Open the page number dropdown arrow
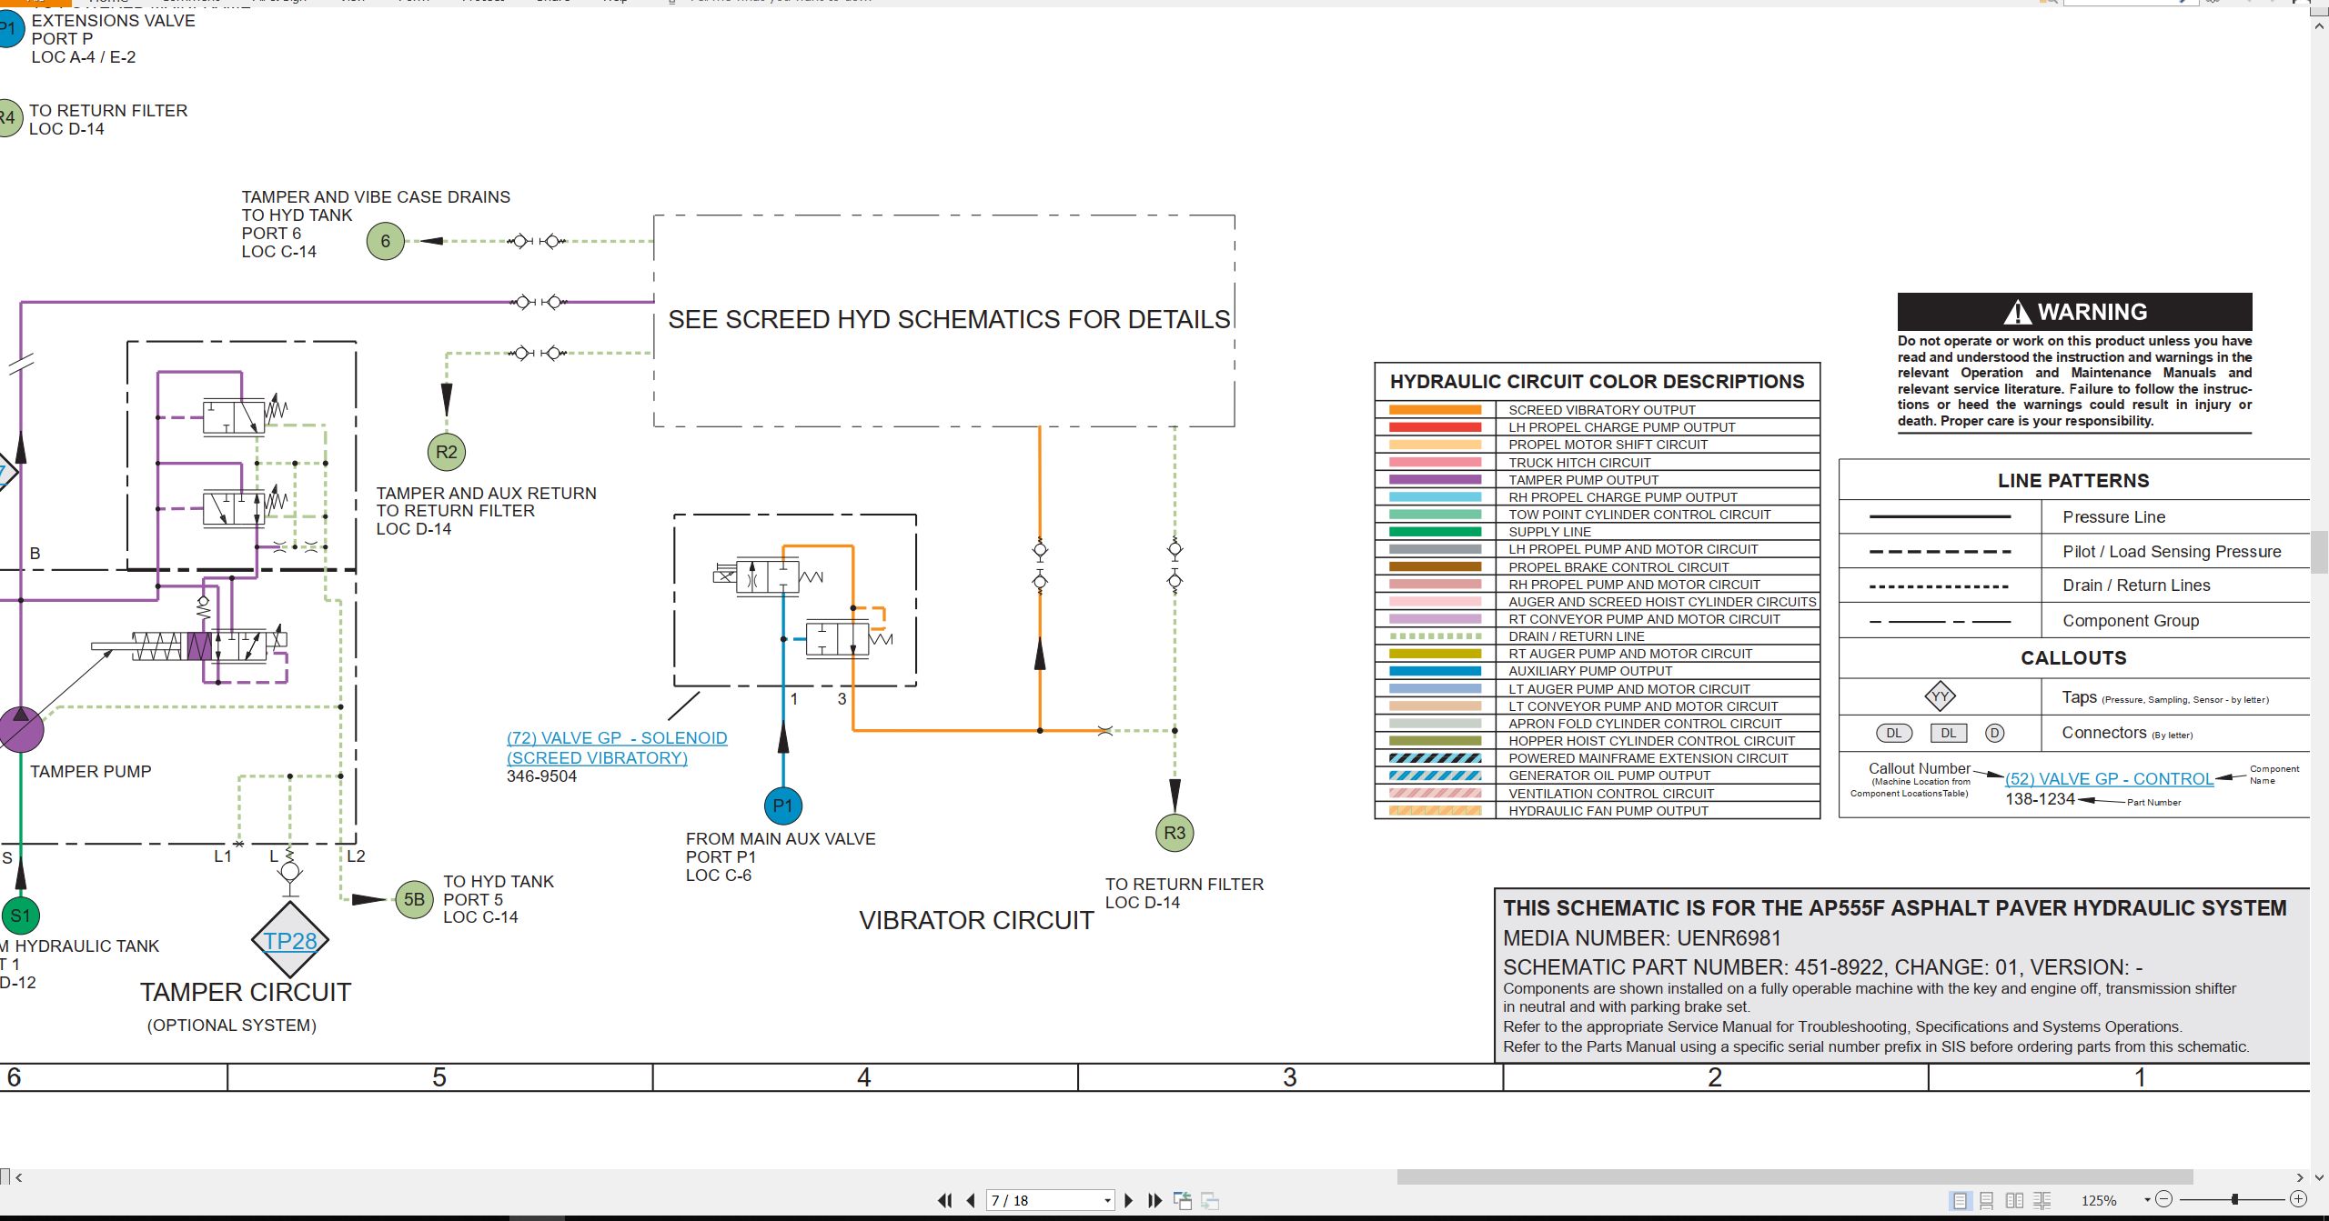 point(1107,1201)
